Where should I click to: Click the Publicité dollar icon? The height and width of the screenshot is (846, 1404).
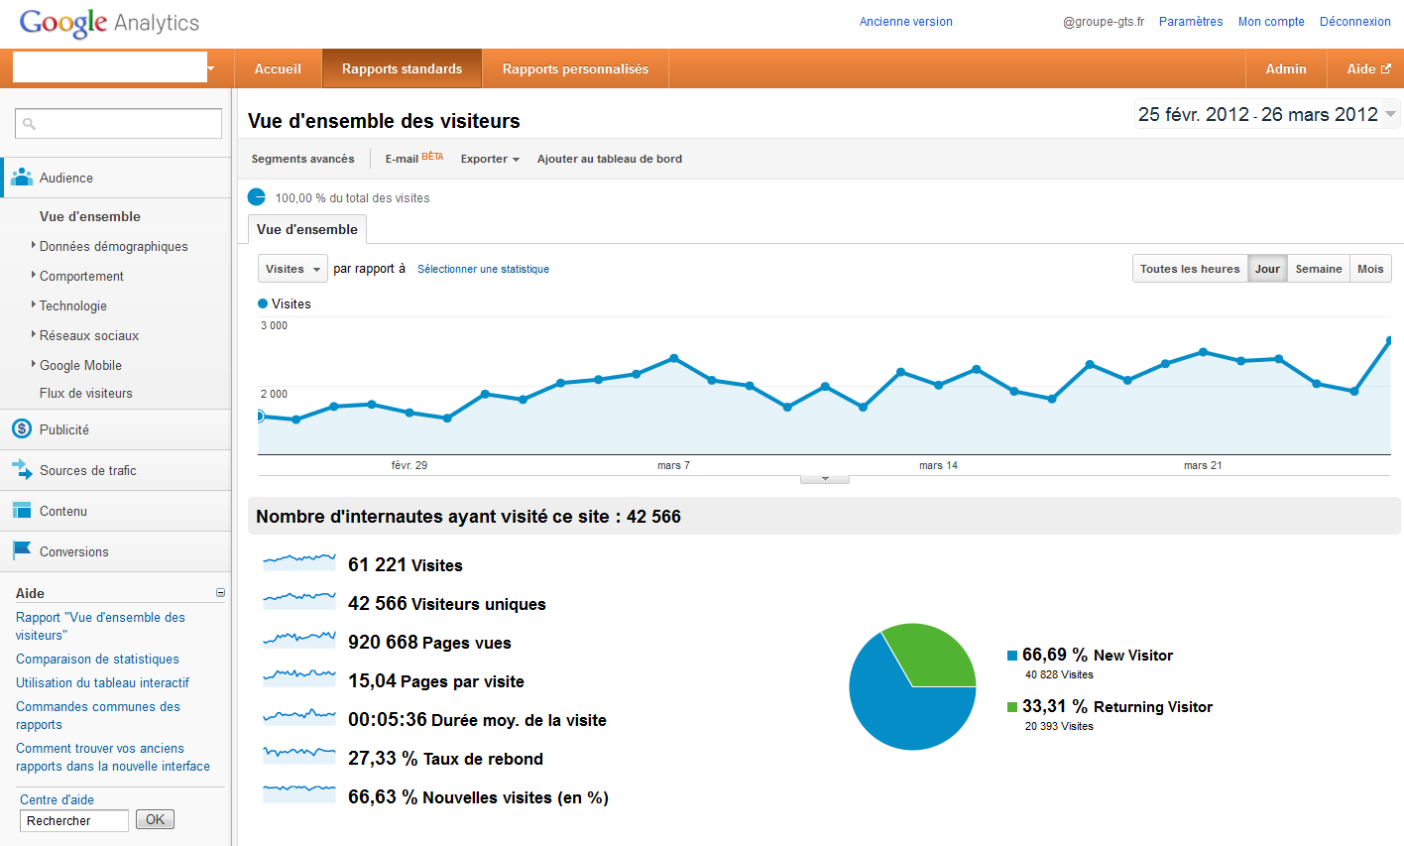[22, 428]
